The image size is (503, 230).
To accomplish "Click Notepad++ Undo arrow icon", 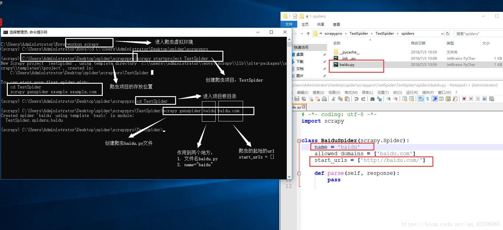I will pyautogui.click(x=356, y=99).
